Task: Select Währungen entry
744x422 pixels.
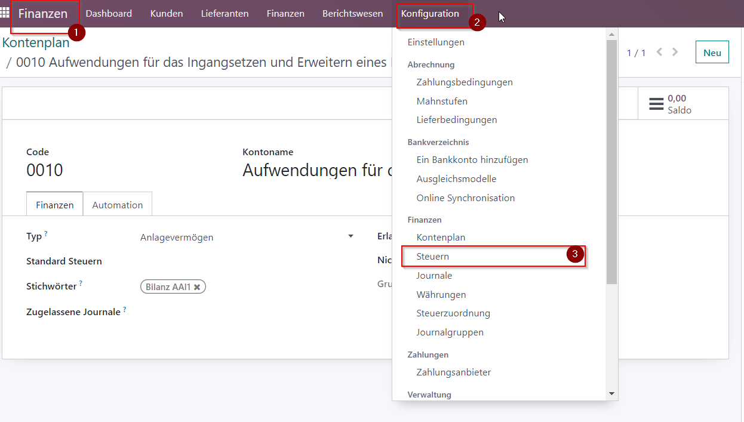Action: click(441, 295)
